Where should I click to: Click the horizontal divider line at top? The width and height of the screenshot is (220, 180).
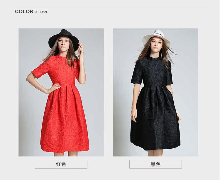click(x=108, y=7)
